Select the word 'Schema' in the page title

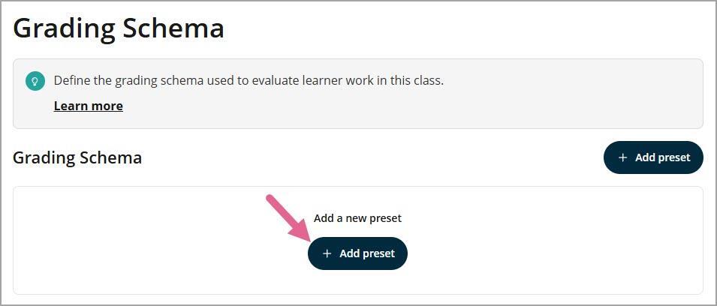point(173,28)
